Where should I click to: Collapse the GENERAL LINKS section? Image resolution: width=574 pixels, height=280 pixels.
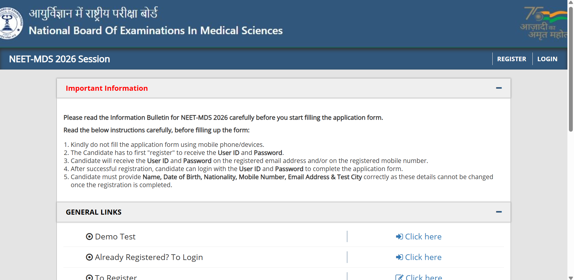[499, 212]
